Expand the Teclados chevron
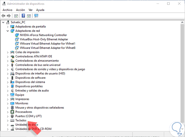 (8, 121)
